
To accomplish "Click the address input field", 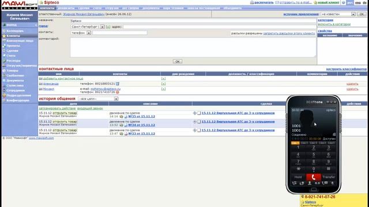I will pos(219,27).
